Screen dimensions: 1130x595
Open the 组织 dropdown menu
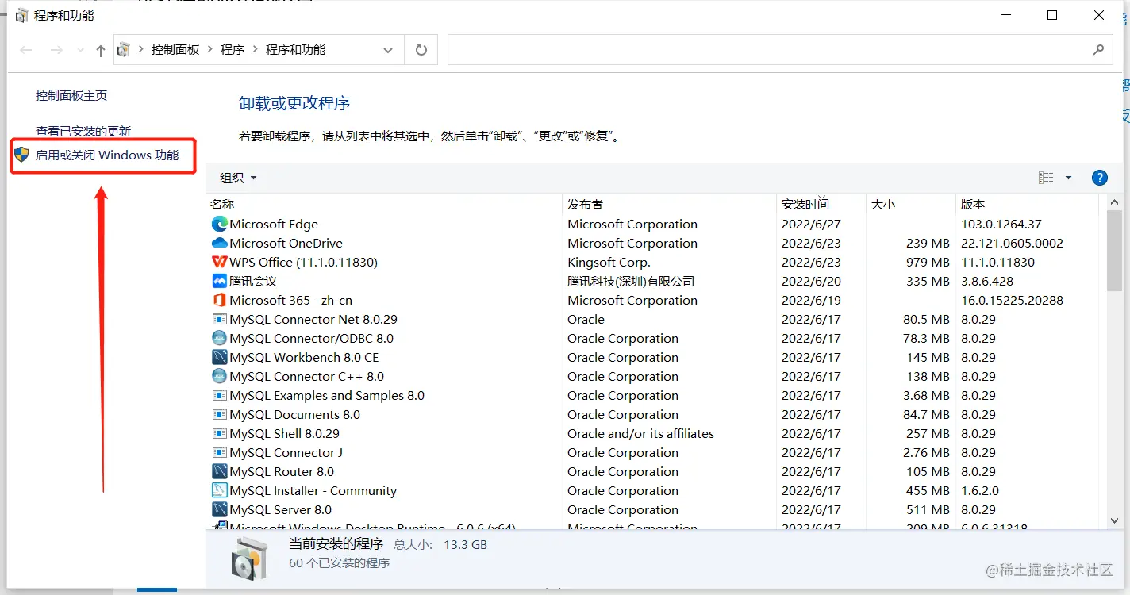[238, 178]
